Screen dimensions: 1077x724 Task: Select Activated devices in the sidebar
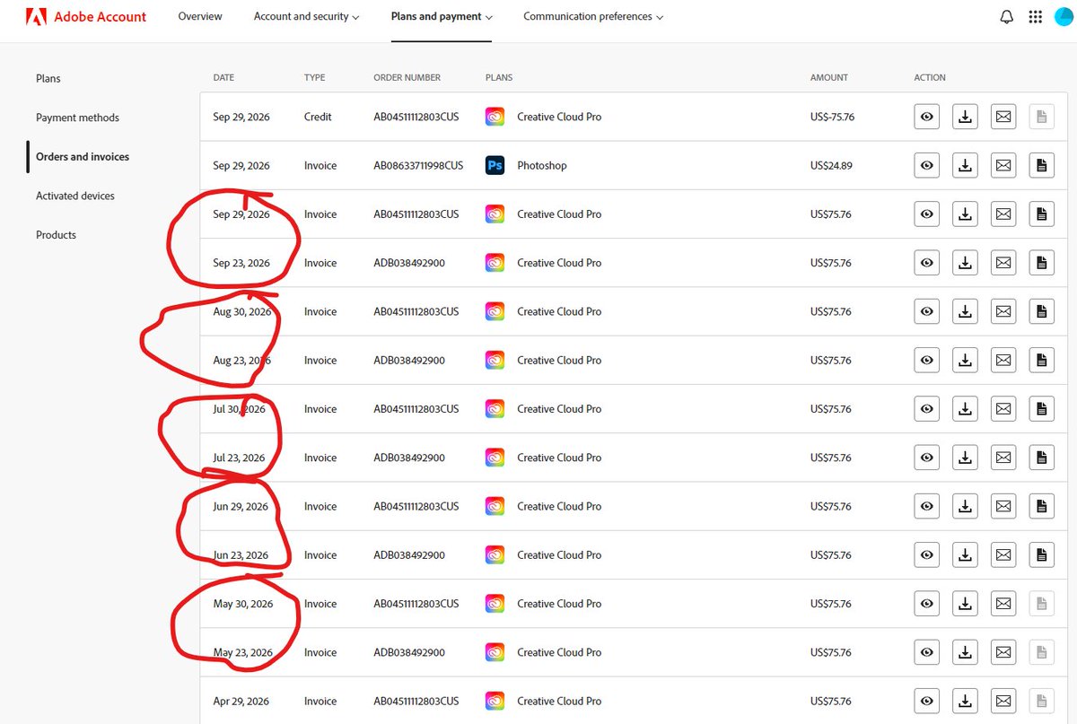coord(75,196)
